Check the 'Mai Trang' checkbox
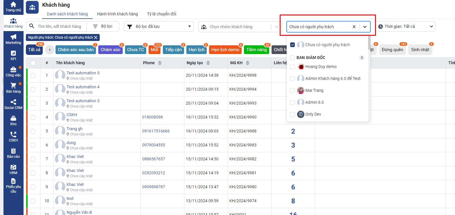The image size is (455, 215). click(292, 91)
